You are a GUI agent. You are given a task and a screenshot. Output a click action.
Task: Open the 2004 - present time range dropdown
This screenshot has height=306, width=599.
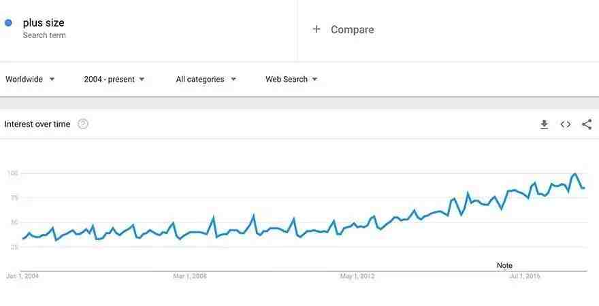[x=114, y=80]
